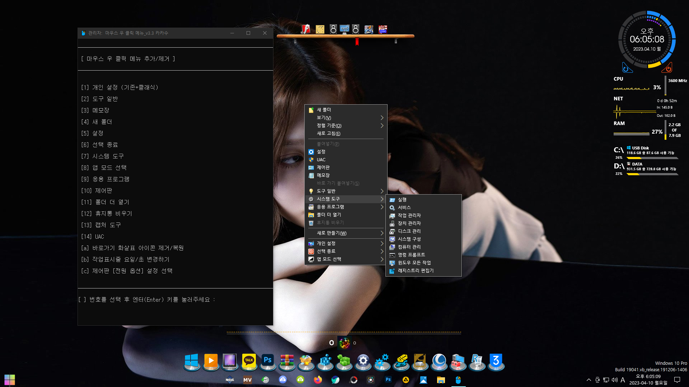Open Naver Whale browser on the taskbar
This screenshot has width=689, height=387.
[336, 380]
